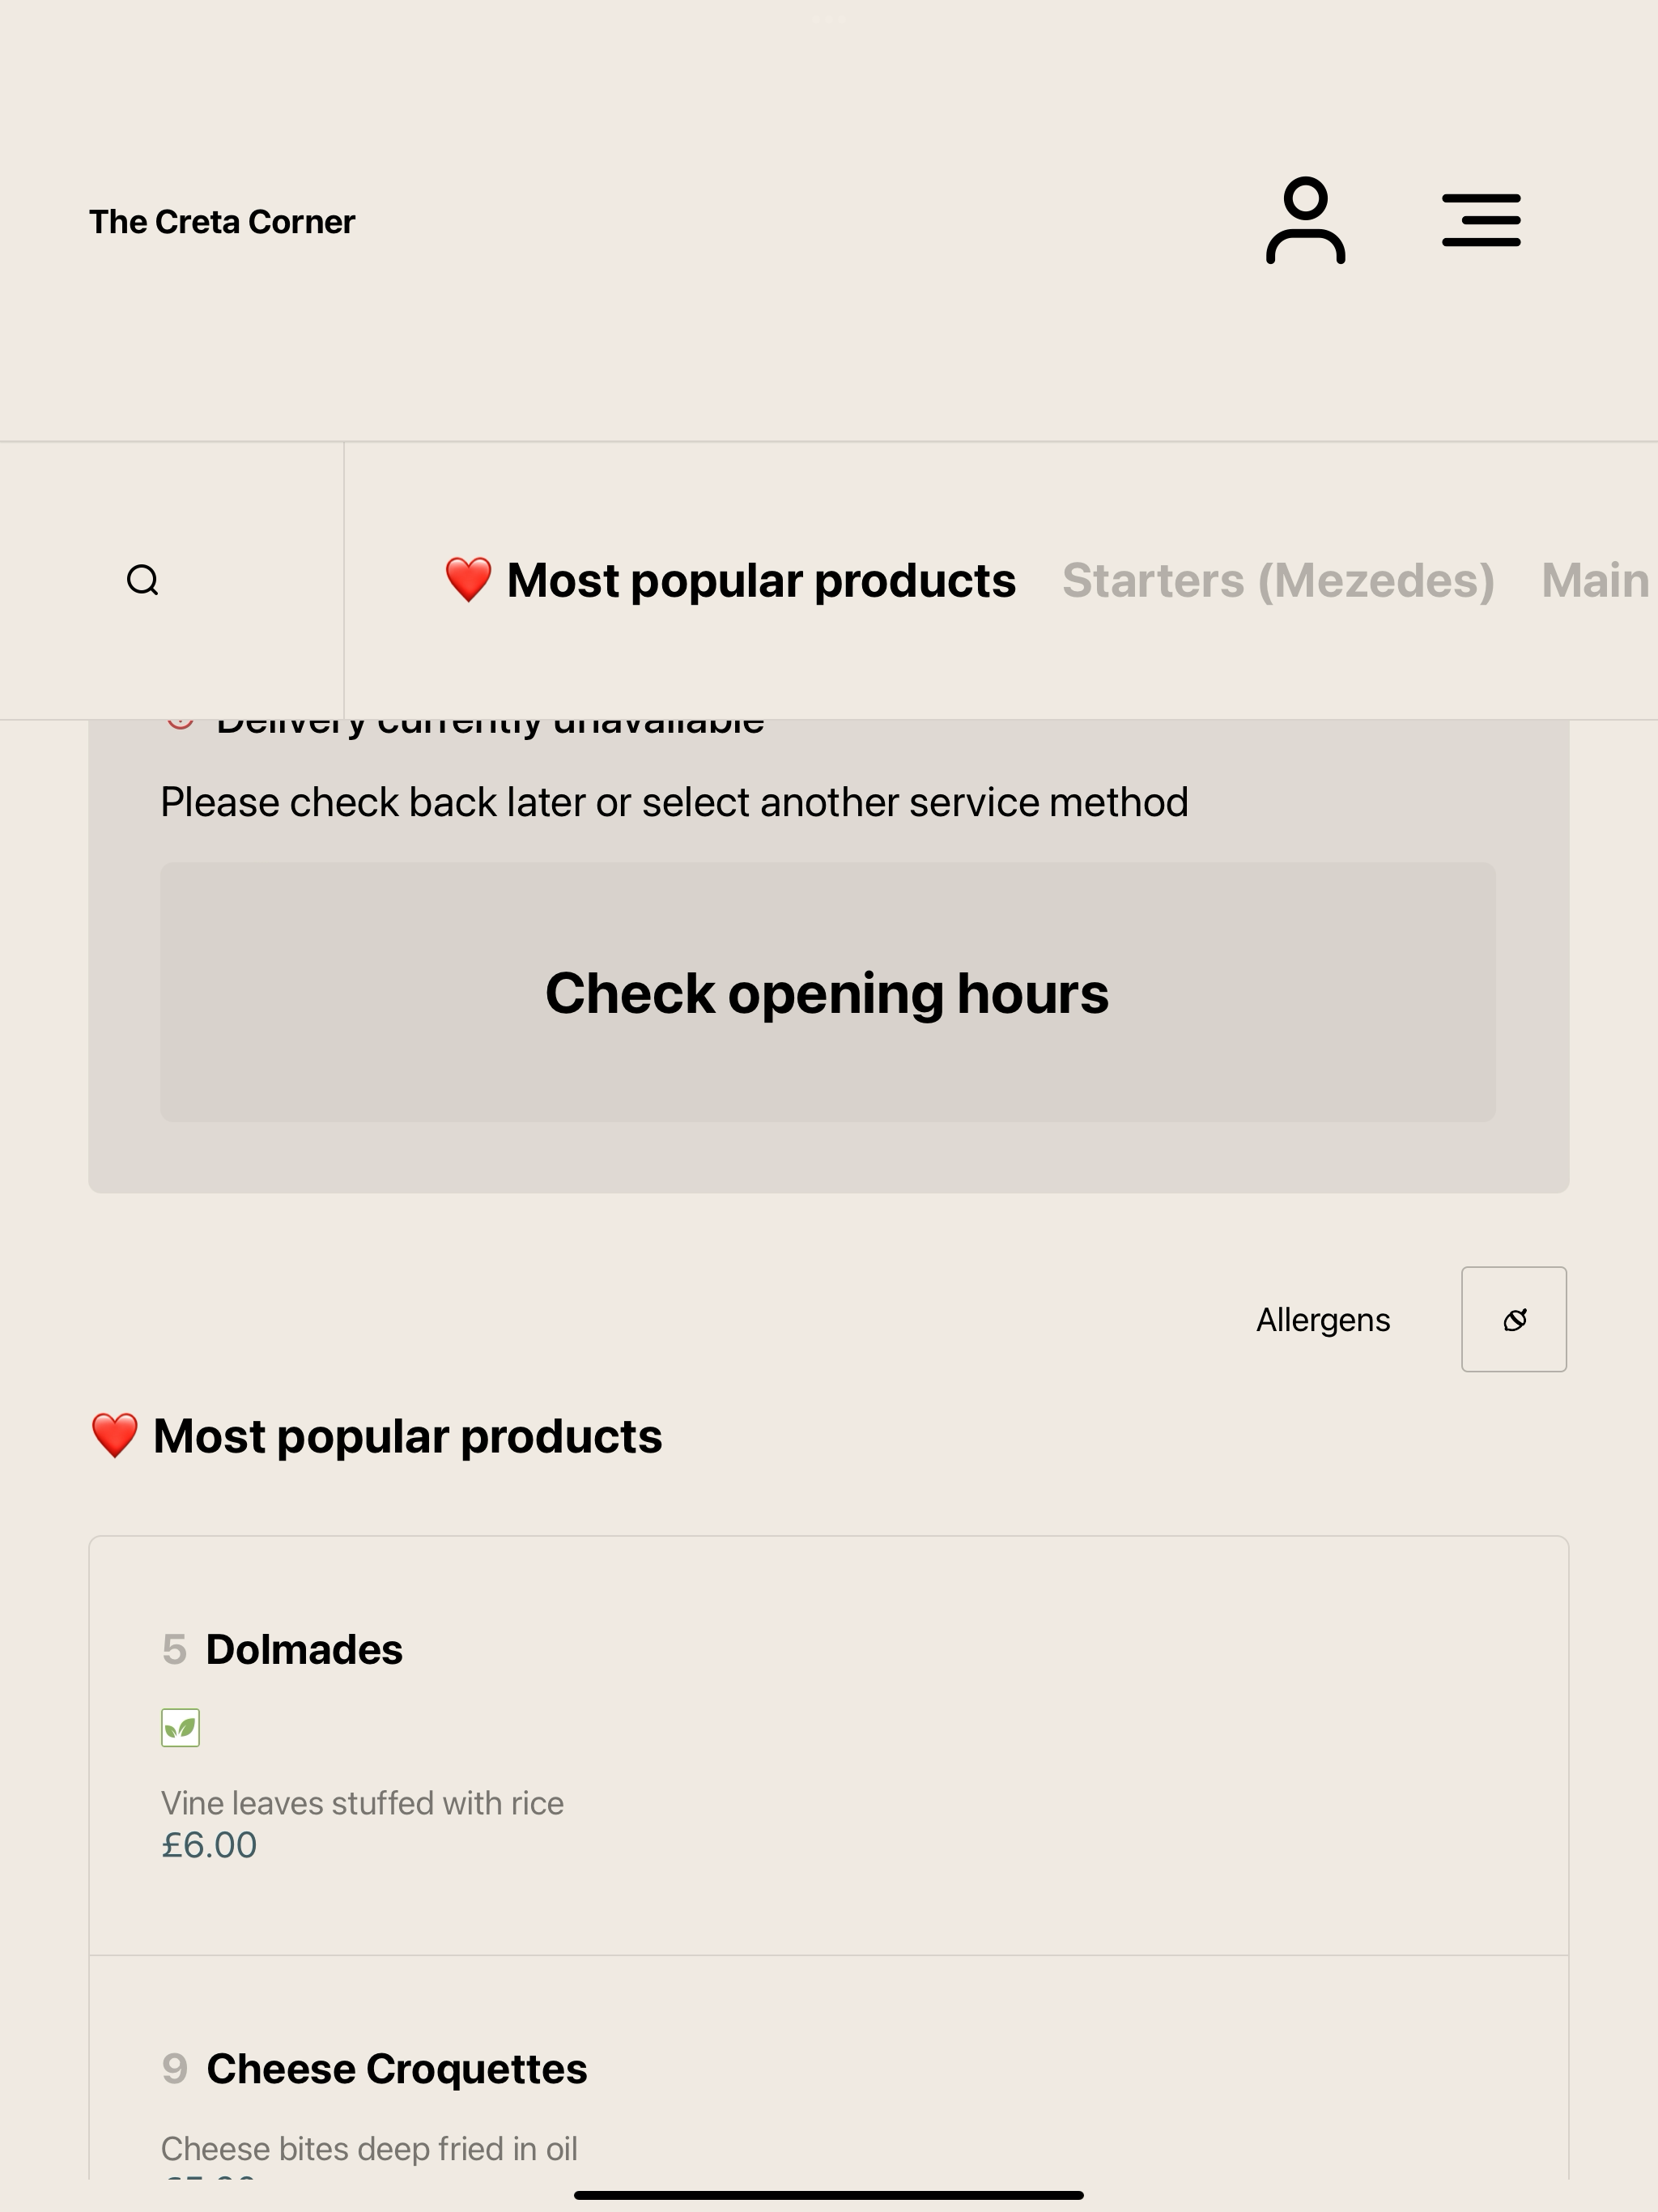This screenshot has width=1658, height=2212.
Task: Open the Cheese Croquettes product item
Action: tap(829, 2068)
